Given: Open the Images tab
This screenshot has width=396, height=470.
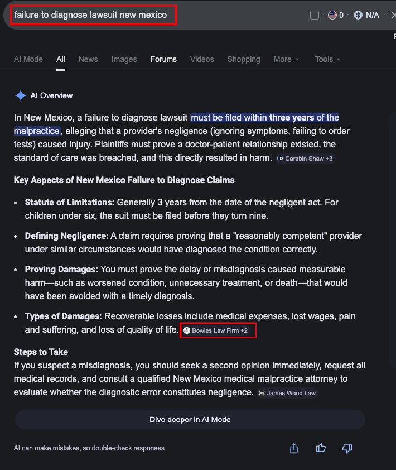Looking at the screenshot, I should 124,59.
